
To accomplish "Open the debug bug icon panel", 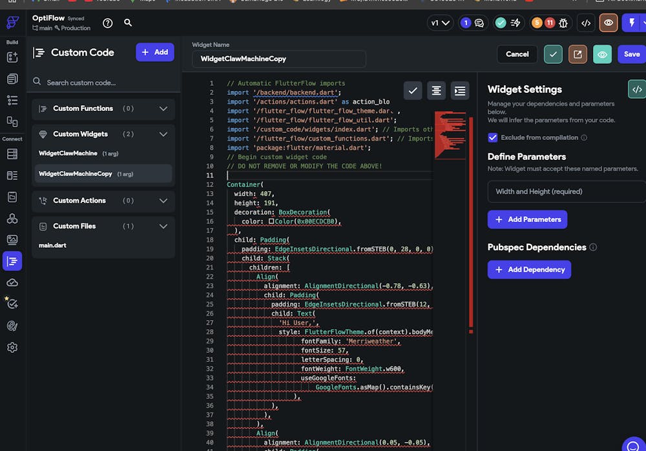I will coord(563,23).
